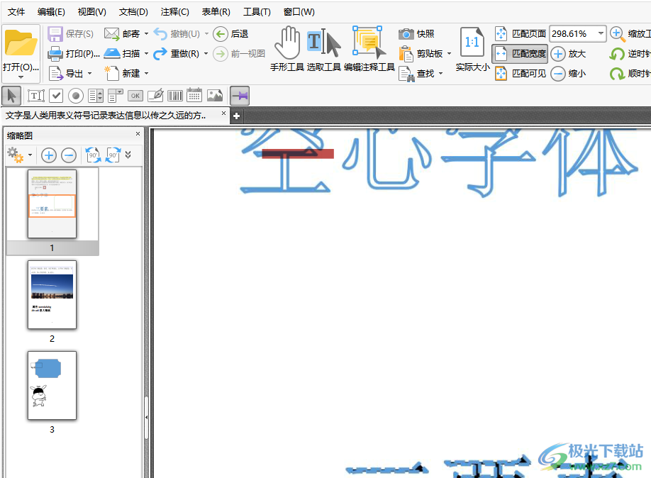Click the New document icon
This screenshot has width=651, height=478.
click(111, 73)
